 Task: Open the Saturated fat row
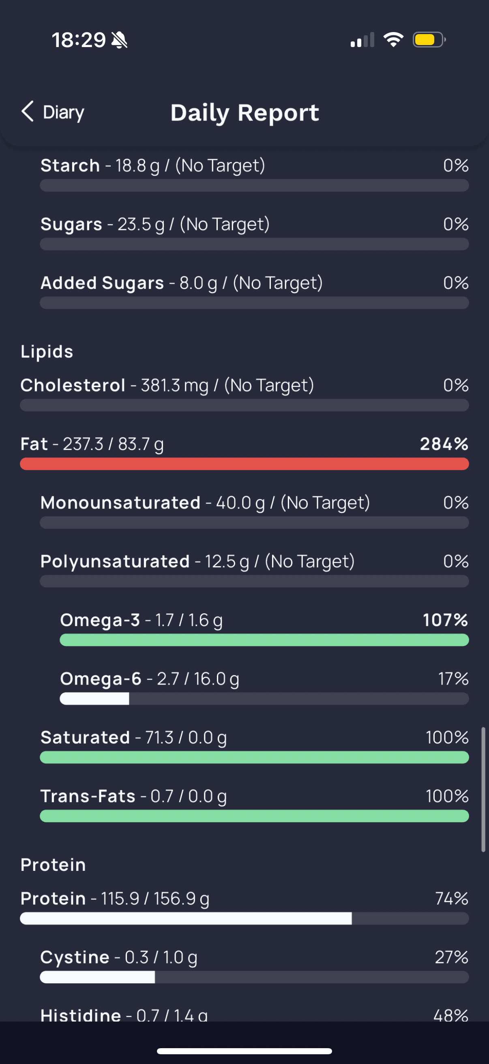point(254,746)
